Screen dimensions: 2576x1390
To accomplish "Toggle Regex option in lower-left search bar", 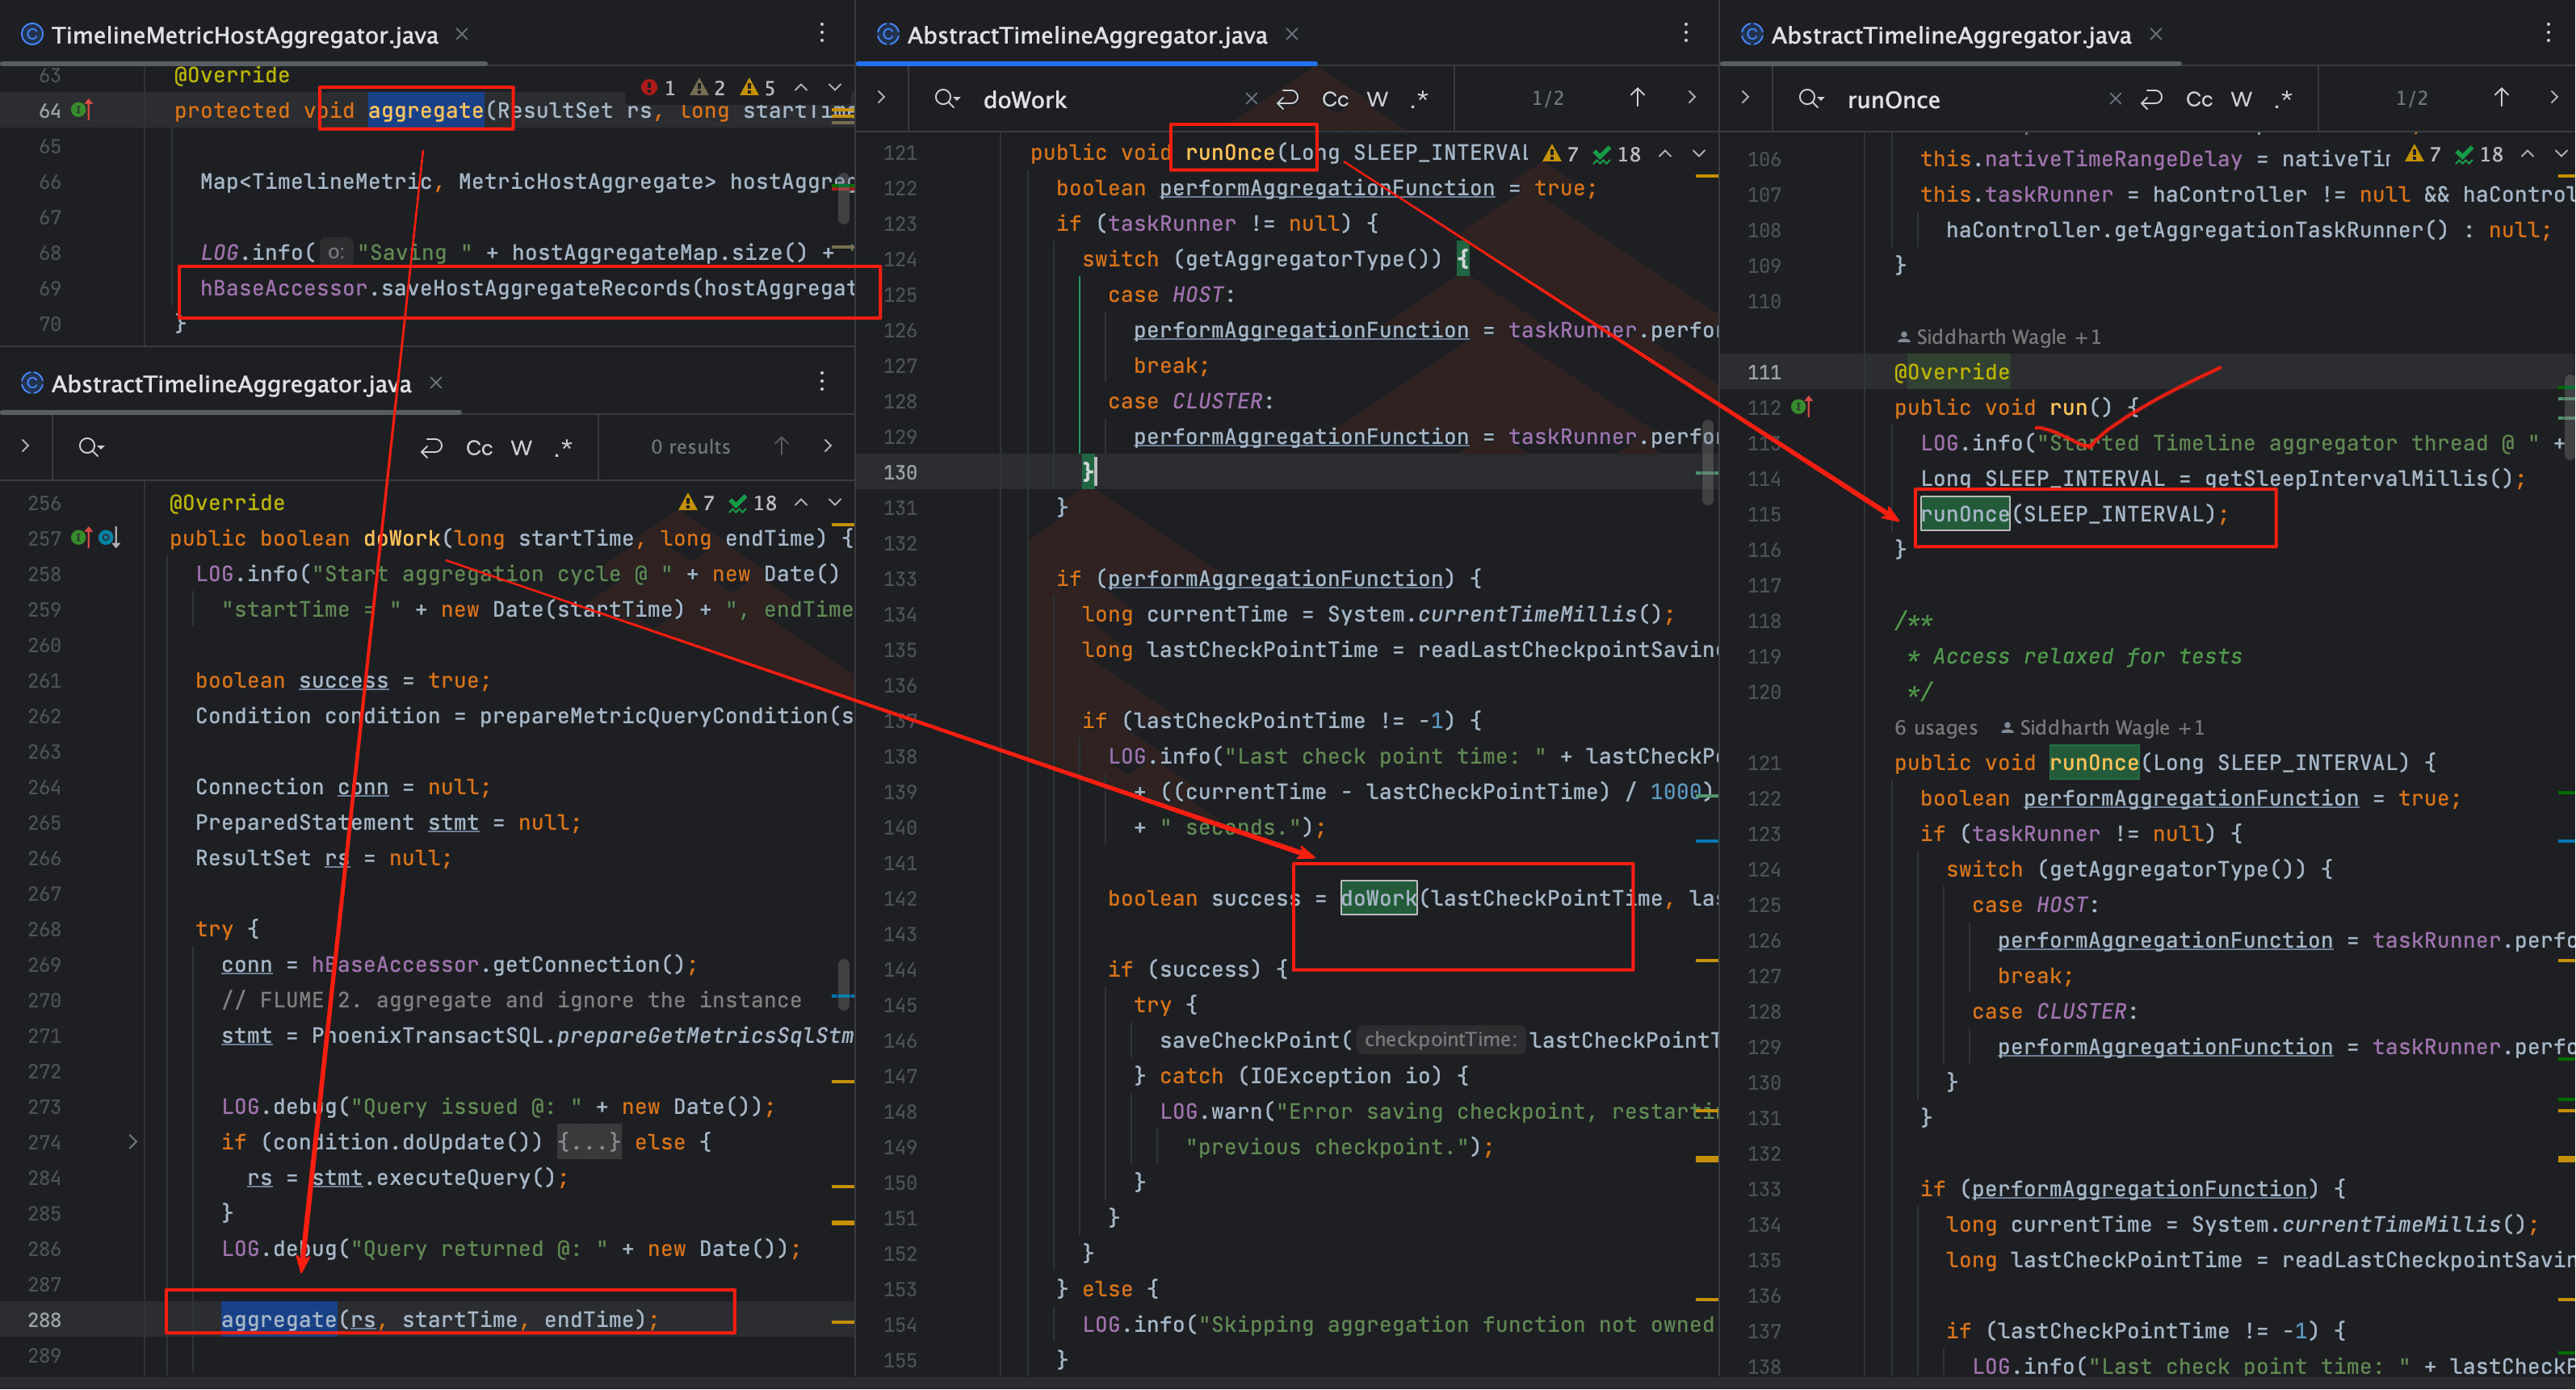I will click(x=564, y=446).
